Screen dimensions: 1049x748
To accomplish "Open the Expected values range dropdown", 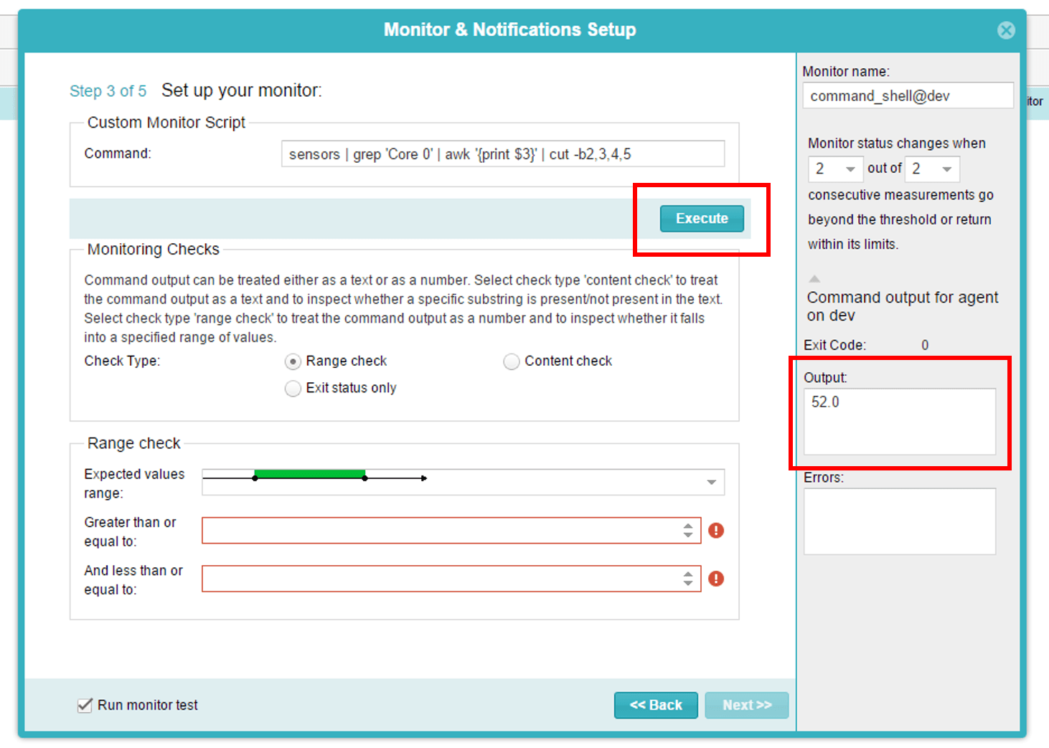I will pyautogui.click(x=711, y=482).
